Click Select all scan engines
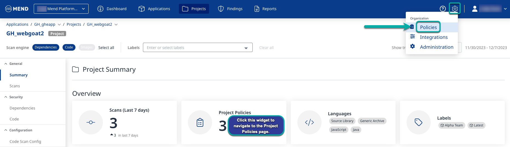The image size is (510, 147). [106, 48]
